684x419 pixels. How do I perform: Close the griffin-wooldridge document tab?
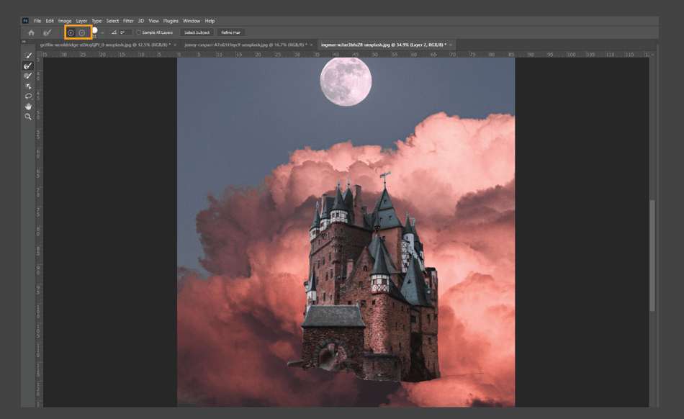point(176,45)
